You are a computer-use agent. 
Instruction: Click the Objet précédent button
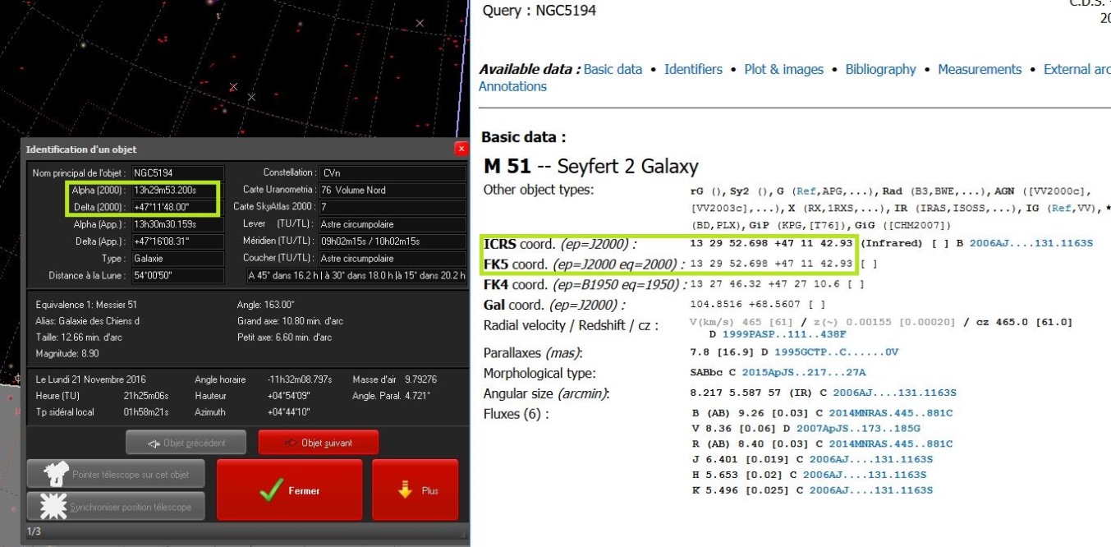(x=186, y=443)
